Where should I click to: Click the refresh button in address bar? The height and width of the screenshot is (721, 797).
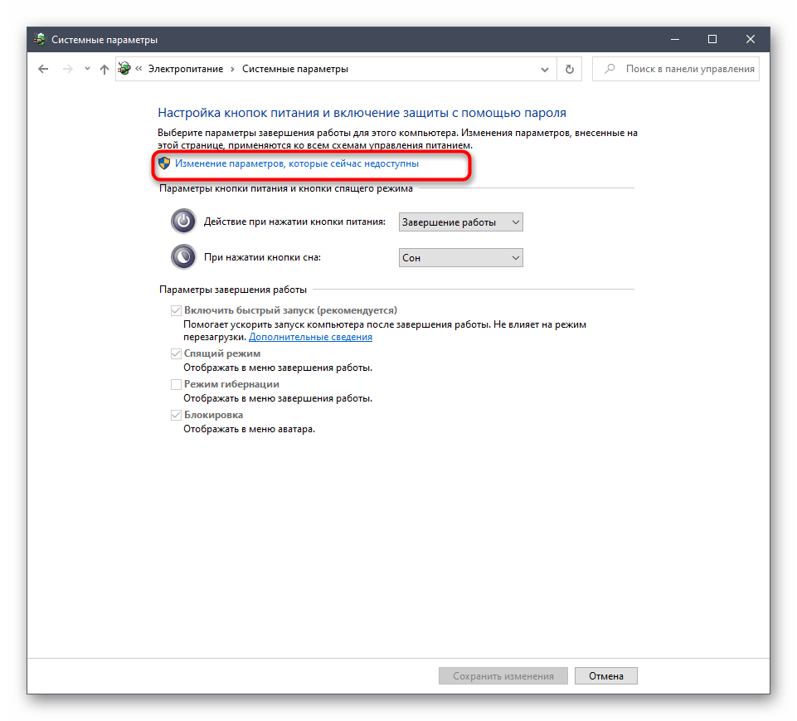pyautogui.click(x=569, y=70)
